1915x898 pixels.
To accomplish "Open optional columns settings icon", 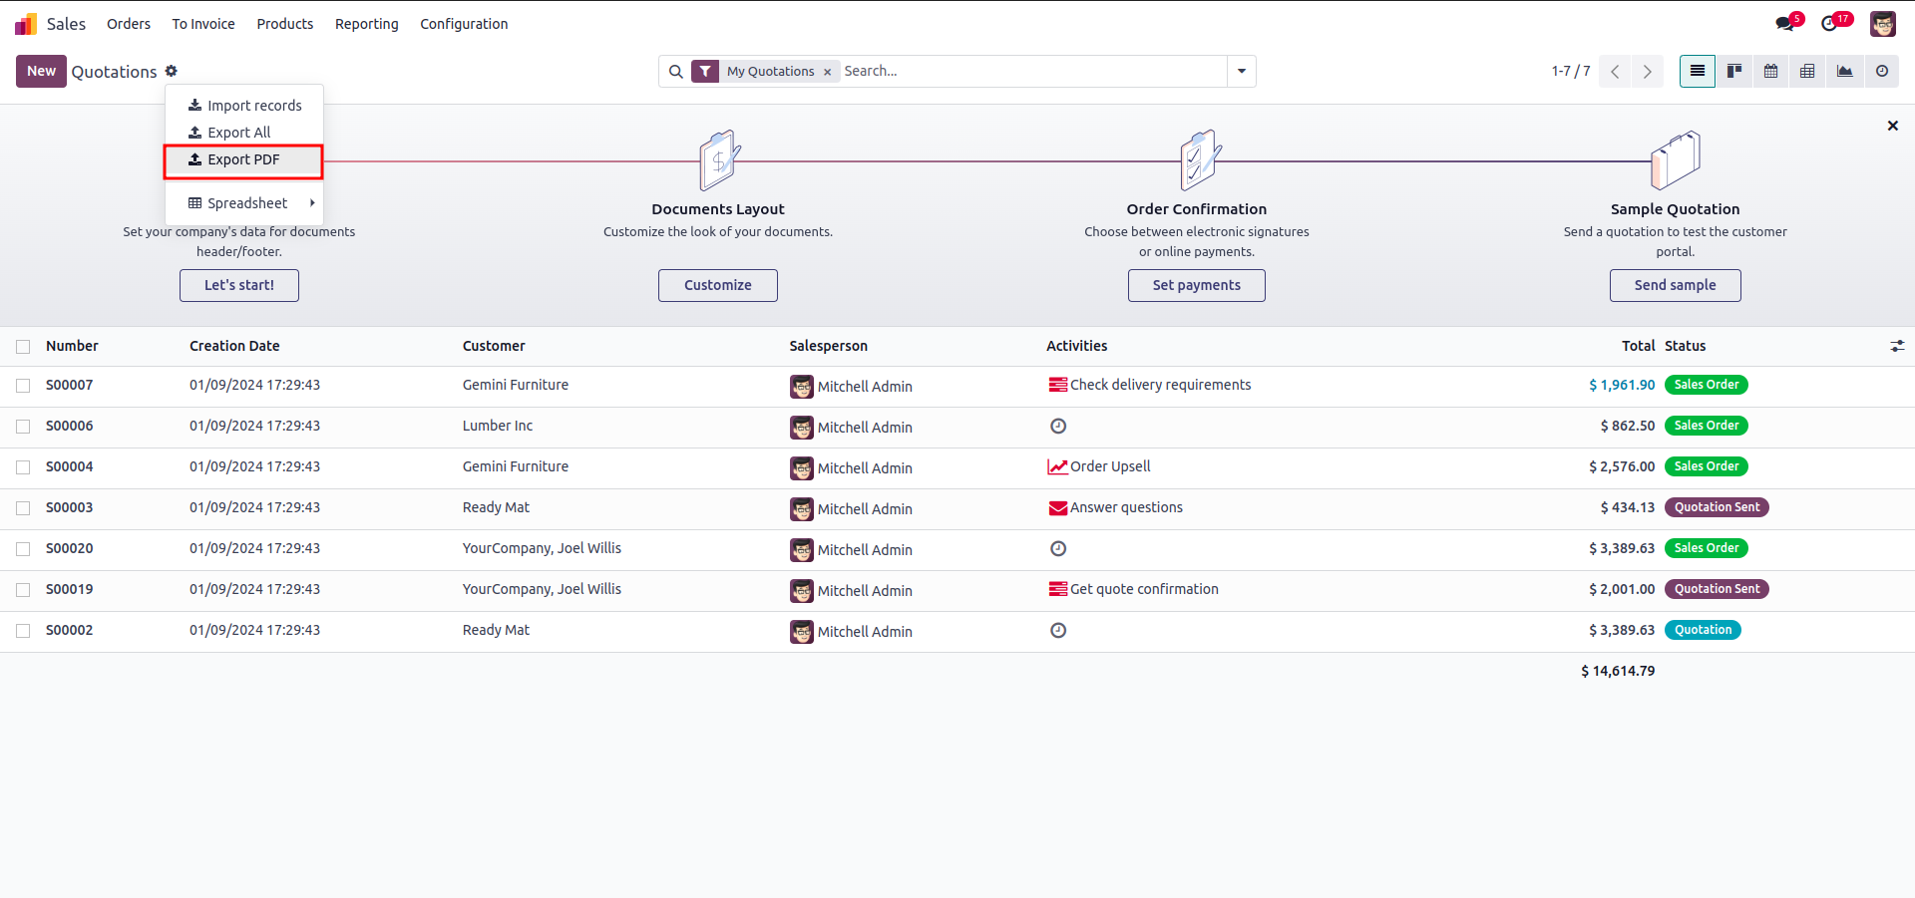I will pyautogui.click(x=1896, y=346).
